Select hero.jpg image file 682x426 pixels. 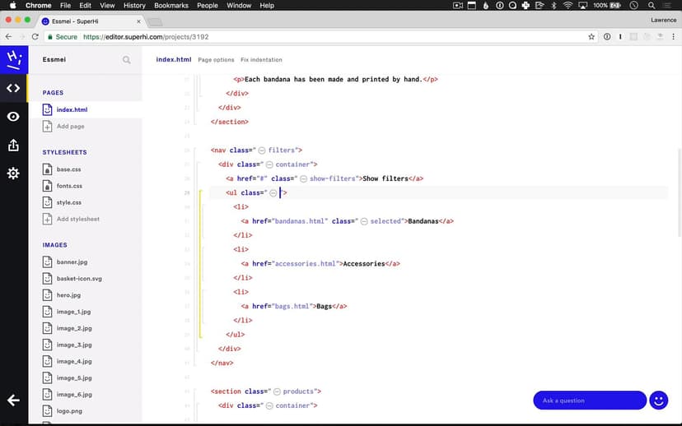(68, 295)
